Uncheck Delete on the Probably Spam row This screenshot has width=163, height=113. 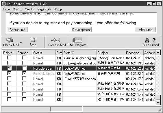point(9,73)
